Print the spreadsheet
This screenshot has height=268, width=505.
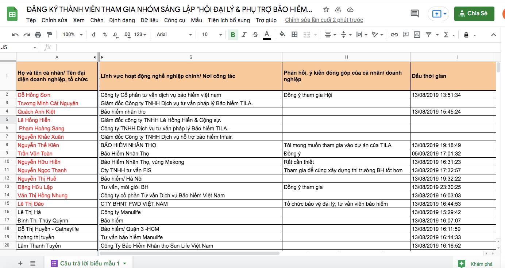38,35
